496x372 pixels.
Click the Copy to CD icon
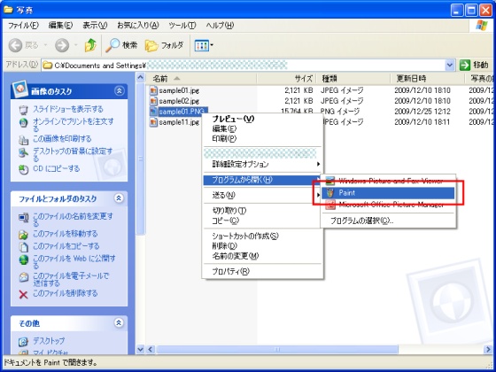[x=24, y=169]
